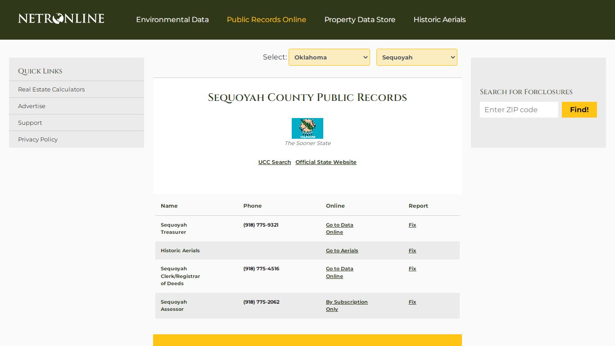Click the Oklahoma state flag image
The image size is (615, 346).
[x=307, y=128]
